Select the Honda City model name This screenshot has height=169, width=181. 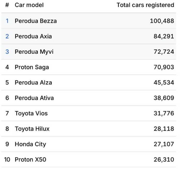click(30, 144)
